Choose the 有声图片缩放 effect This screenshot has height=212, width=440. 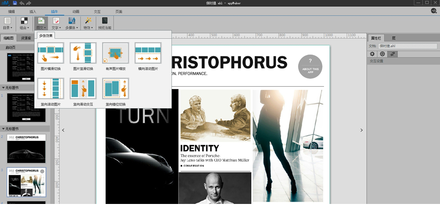115,56
